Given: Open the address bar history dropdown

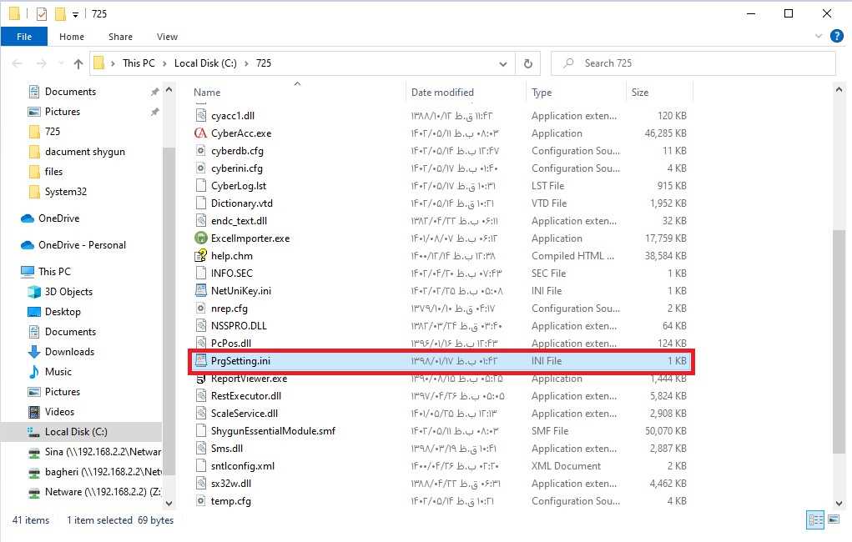Looking at the screenshot, I should (503, 63).
